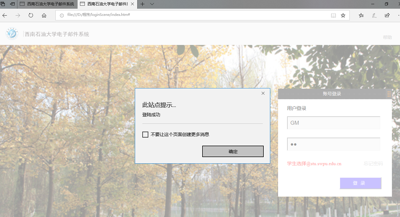The height and width of the screenshot is (217, 400).
Task: Open reading view from the address bar
Action: (x=333, y=15)
